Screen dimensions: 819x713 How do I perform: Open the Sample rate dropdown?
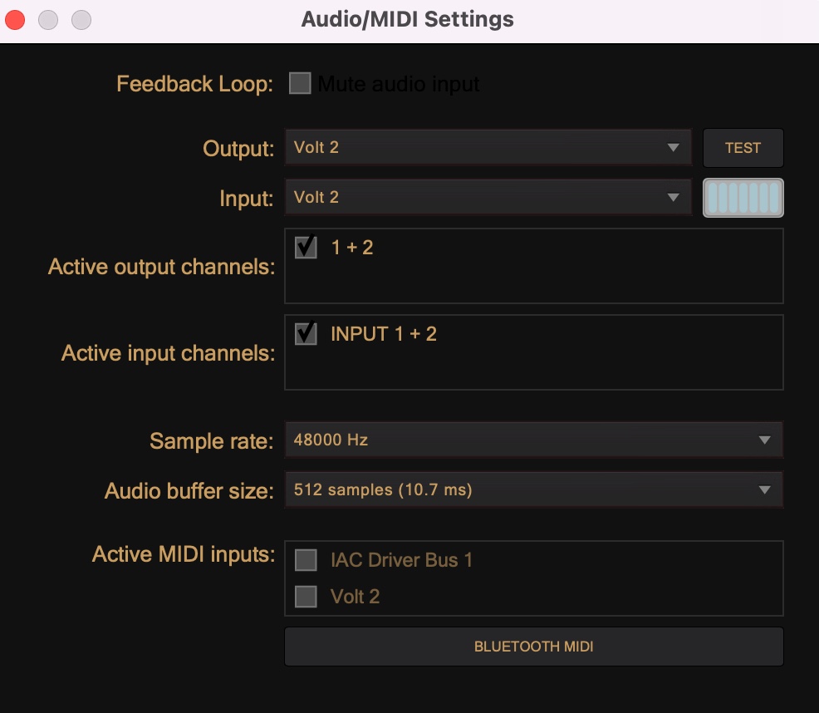pos(534,440)
